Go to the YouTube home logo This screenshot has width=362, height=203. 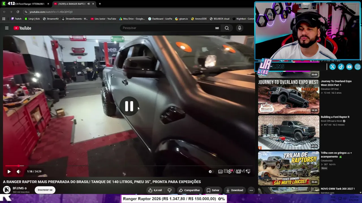tap(22, 28)
